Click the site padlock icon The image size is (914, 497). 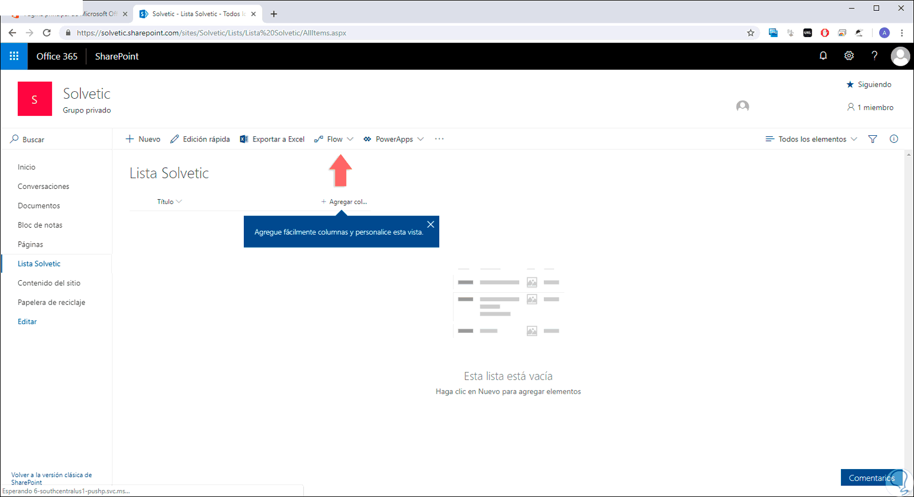(69, 33)
